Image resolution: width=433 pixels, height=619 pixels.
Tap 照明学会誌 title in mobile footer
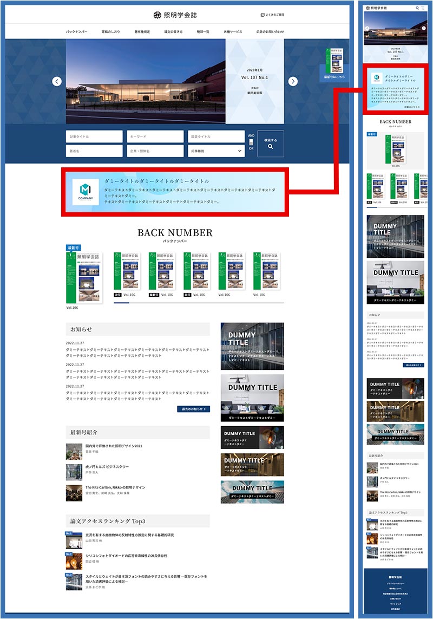[x=395, y=577]
